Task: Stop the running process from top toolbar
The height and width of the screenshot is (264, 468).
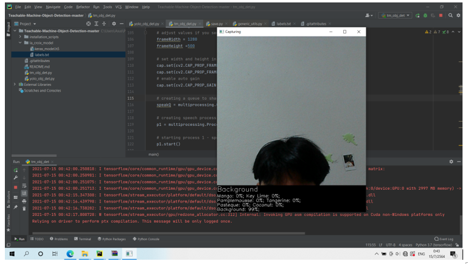Action: coord(441,16)
